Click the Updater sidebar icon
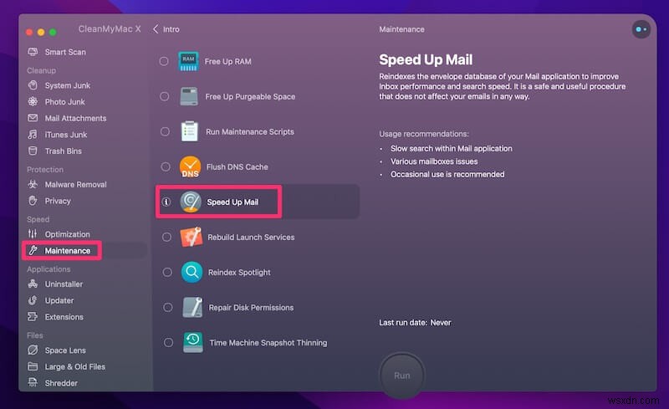This screenshot has height=409, width=669. coord(33,300)
